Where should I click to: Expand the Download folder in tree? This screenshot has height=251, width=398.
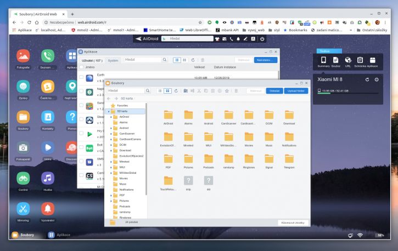pos(111,151)
